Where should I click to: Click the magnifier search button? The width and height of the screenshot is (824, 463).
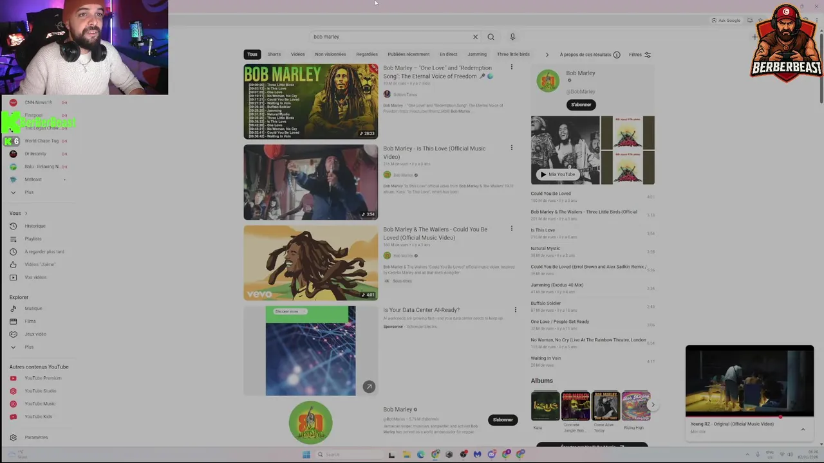click(491, 37)
